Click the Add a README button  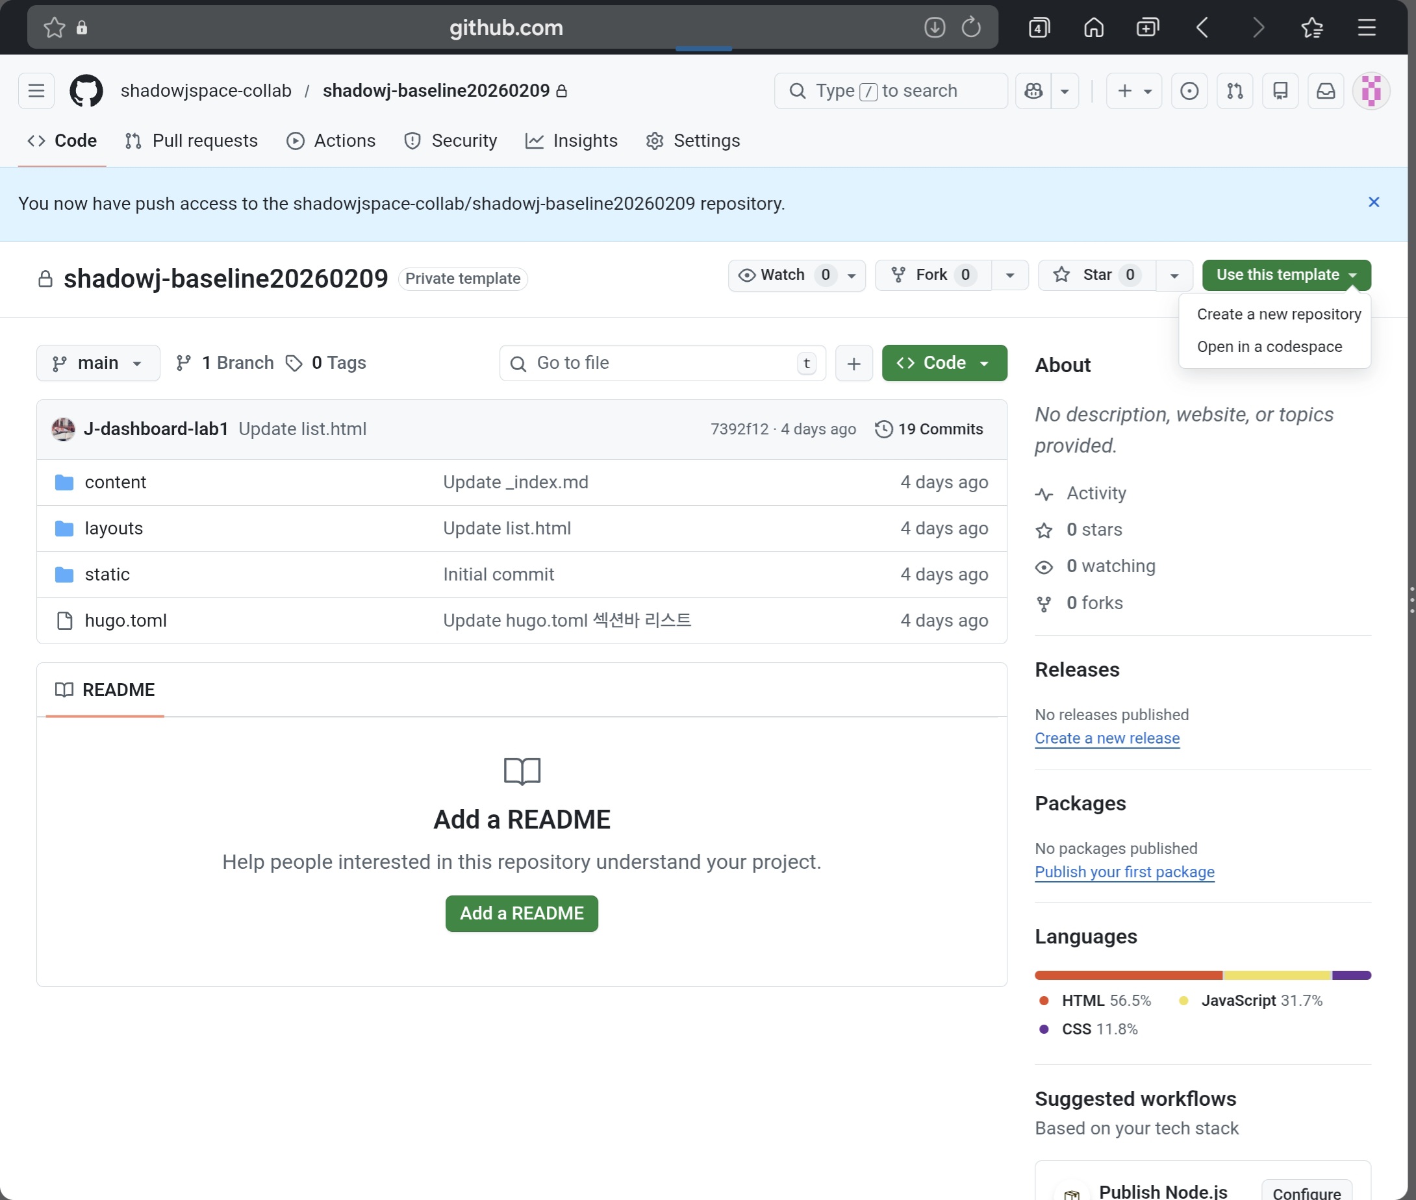pyautogui.click(x=521, y=913)
